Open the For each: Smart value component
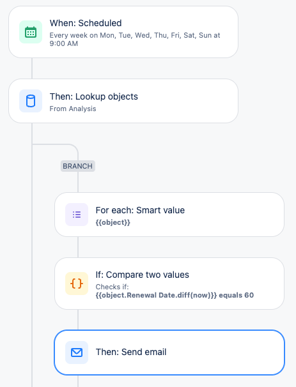Screen dimensions: 296x387 click(x=169, y=215)
